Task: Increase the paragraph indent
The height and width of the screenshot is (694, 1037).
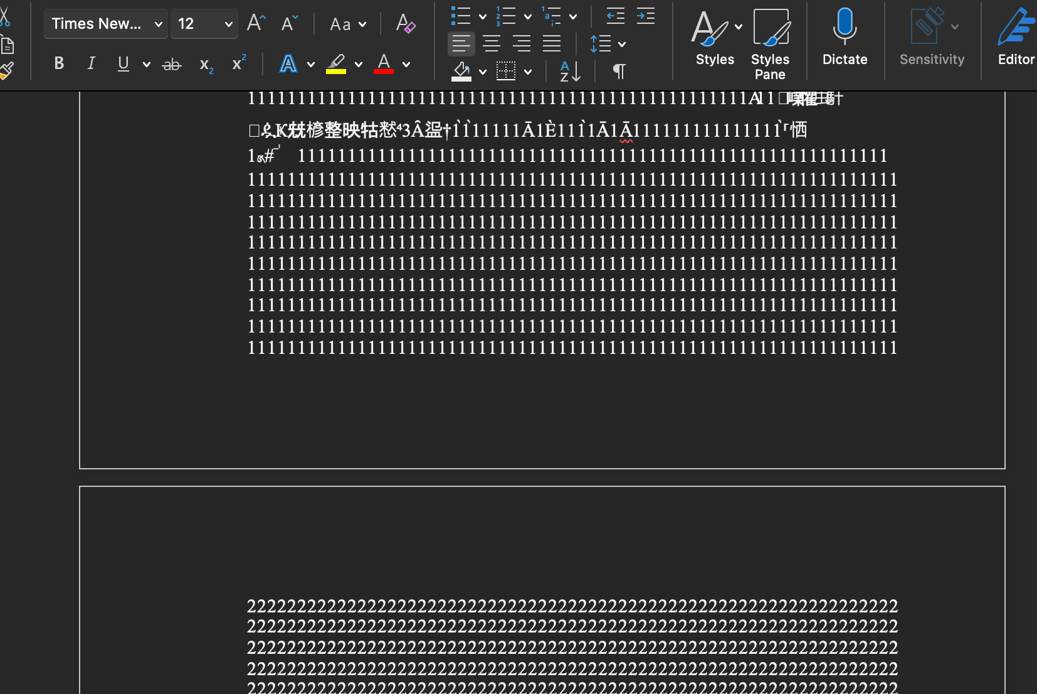Action: [645, 16]
